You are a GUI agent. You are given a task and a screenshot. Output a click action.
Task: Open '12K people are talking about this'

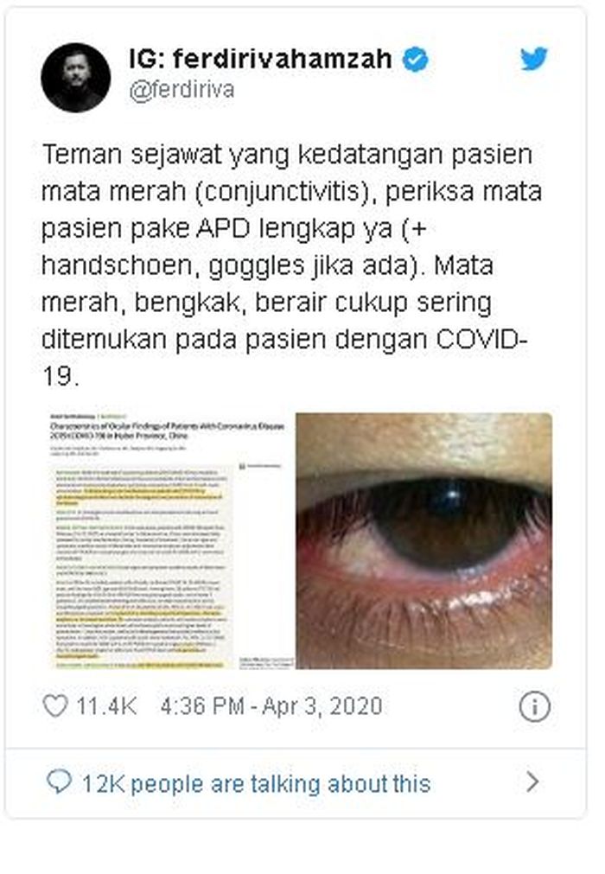coord(257,784)
